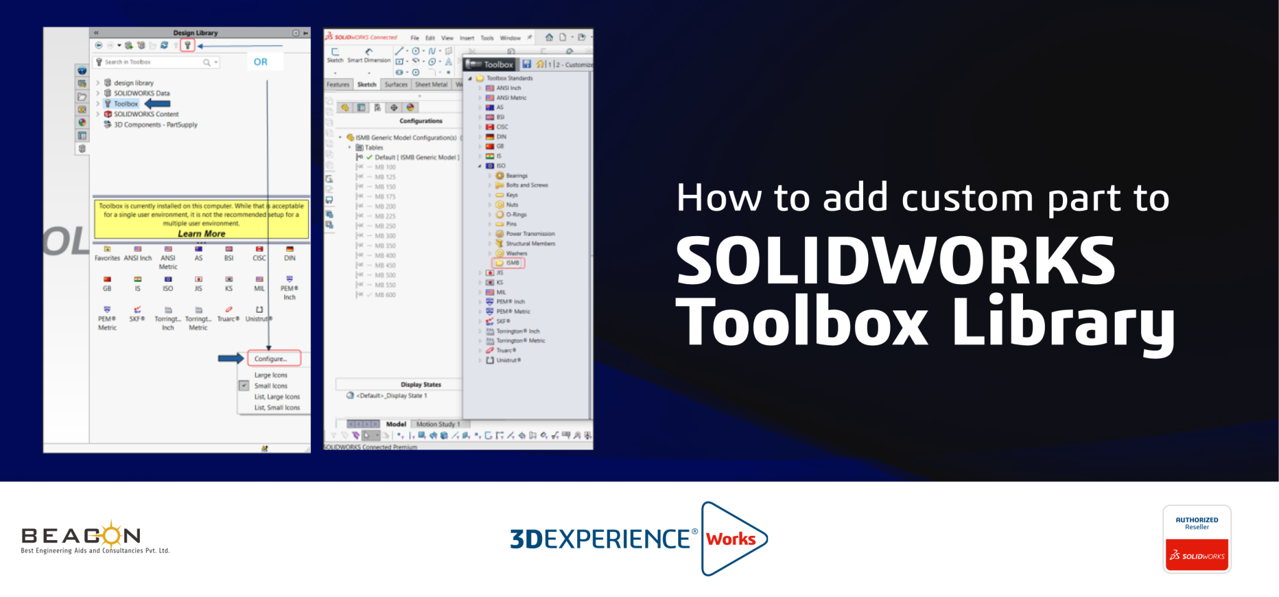Click the Toolbox header button in settings window
1279x597 pixels.
(490, 64)
